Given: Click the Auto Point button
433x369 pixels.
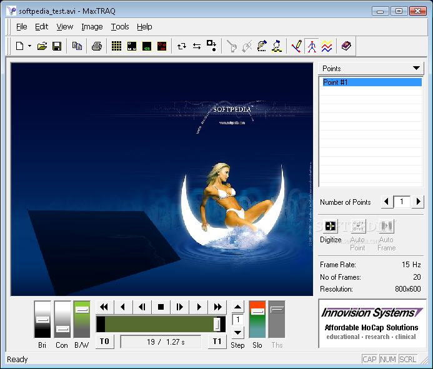Looking at the screenshot, I should click(358, 226).
